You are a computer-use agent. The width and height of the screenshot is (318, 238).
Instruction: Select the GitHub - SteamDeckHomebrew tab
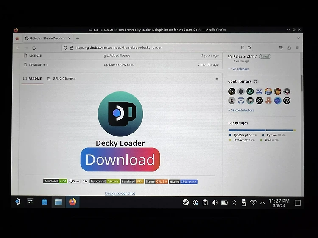47,38
